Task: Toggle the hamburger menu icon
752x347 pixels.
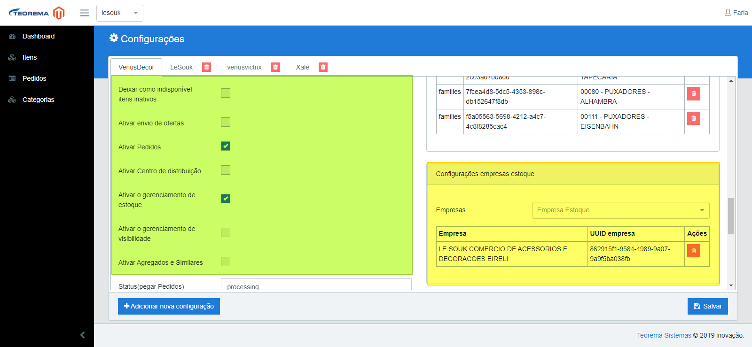Action: [x=85, y=13]
